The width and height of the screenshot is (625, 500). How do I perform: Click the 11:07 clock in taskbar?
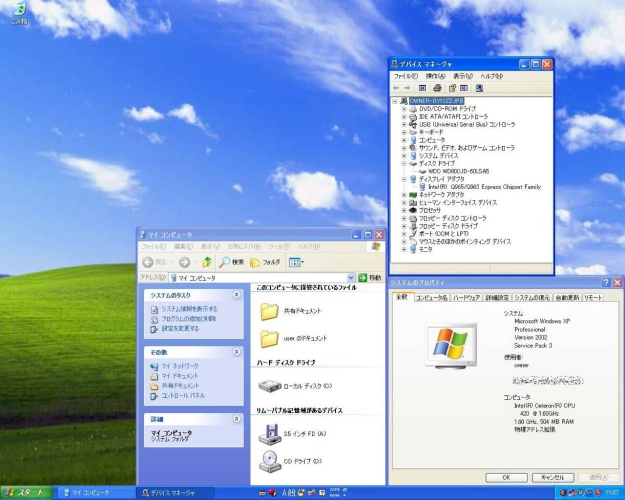(x=611, y=493)
